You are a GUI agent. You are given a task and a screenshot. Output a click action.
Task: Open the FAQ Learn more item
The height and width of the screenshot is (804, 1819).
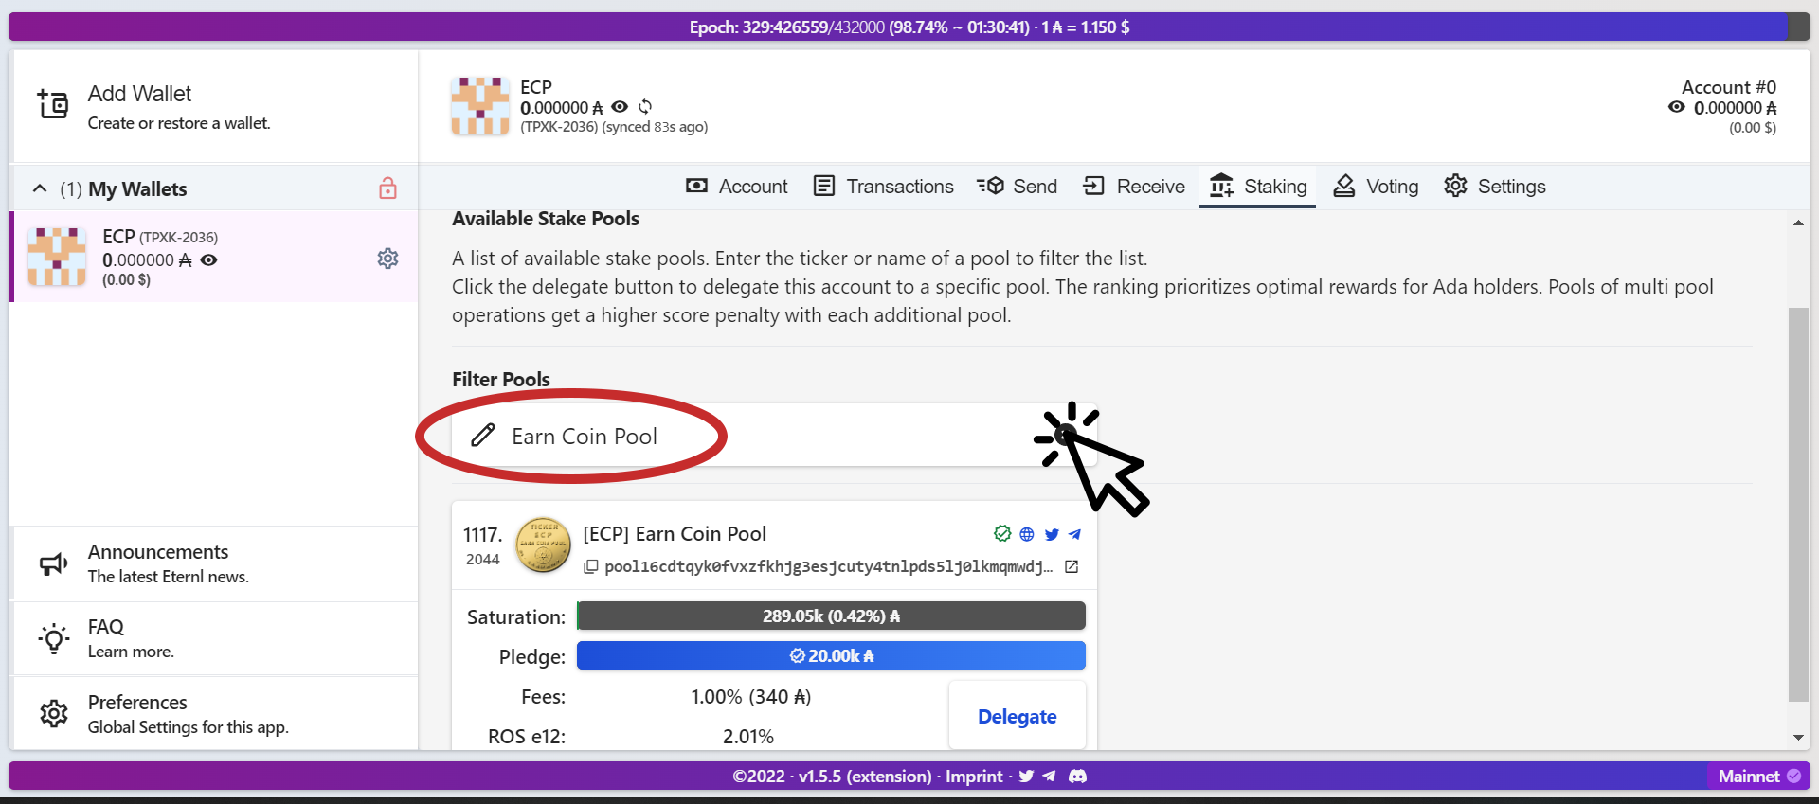click(214, 638)
